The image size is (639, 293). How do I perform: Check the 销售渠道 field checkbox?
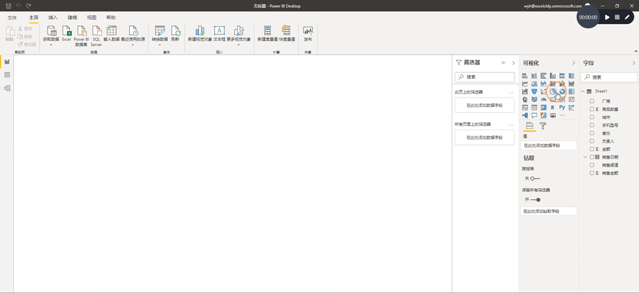click(592, 165)
